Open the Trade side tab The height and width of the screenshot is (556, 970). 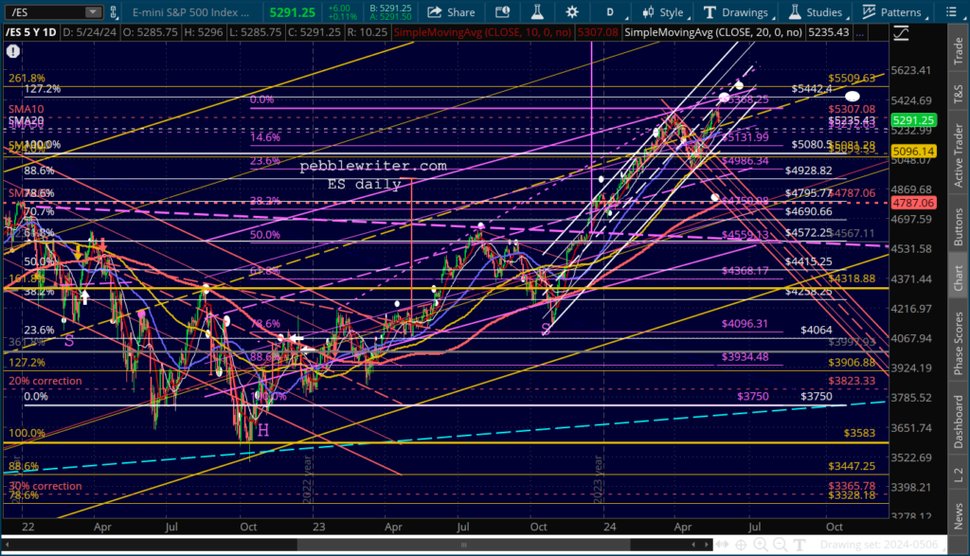click(x=959, y=51)
